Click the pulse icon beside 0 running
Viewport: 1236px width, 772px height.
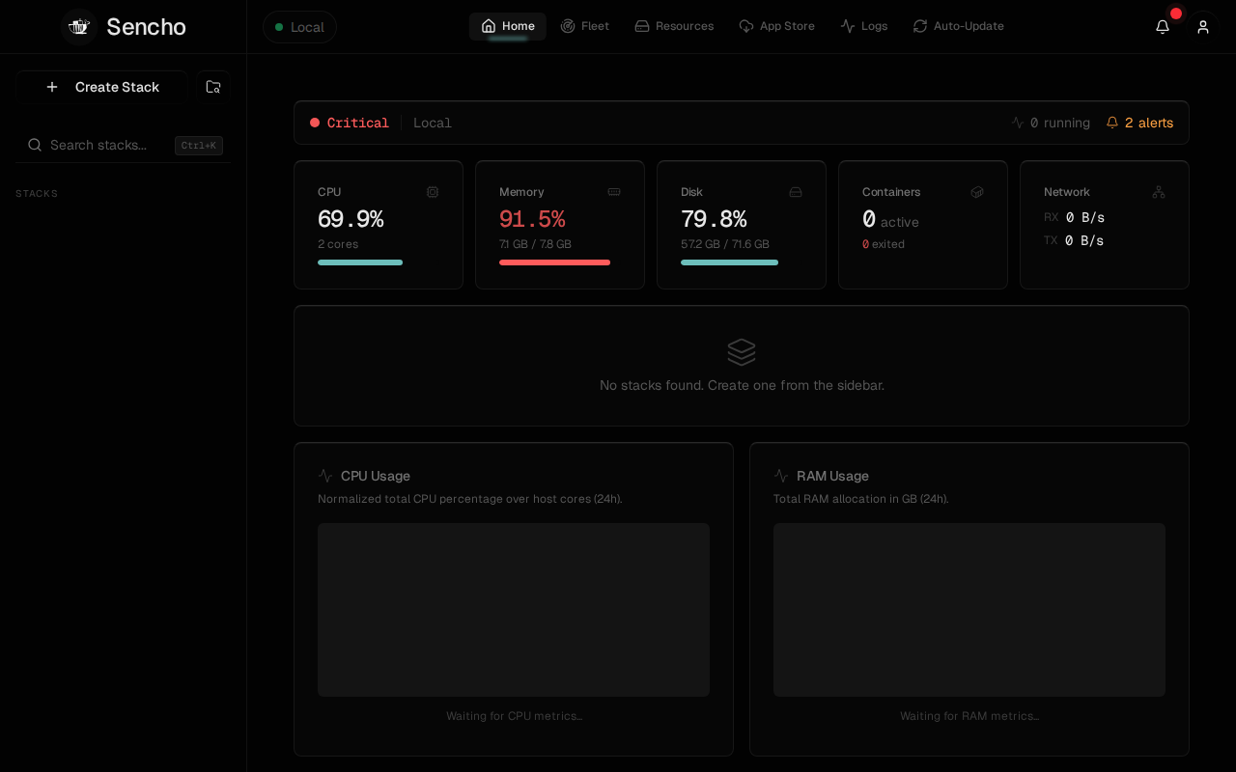click(1018, 123)
